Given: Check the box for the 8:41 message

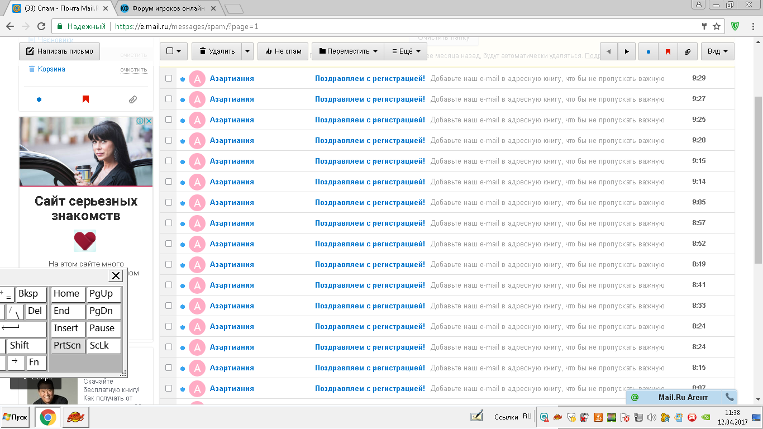Looking at the screenshot, I should pyautogui.click(x=169, y=285).
